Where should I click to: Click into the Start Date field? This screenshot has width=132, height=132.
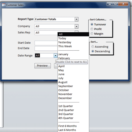(x=46, y=43)
